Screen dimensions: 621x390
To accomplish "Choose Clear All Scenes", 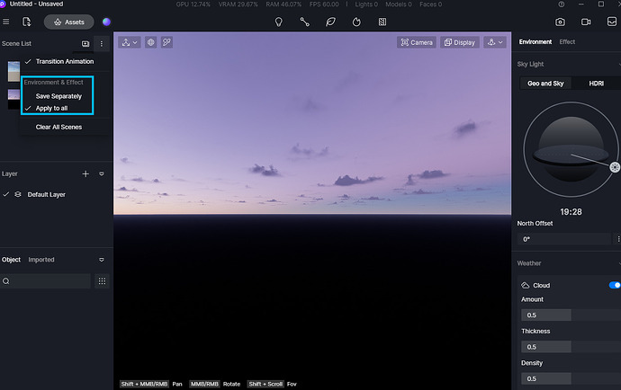I will point(58,127).
